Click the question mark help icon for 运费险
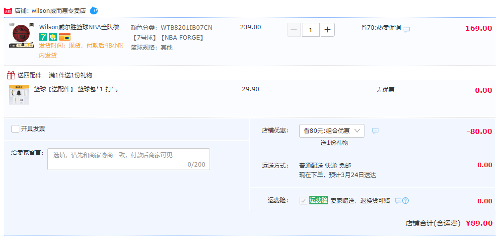Image resolution: width=503 pixels, height=242 pixels. 406,201
